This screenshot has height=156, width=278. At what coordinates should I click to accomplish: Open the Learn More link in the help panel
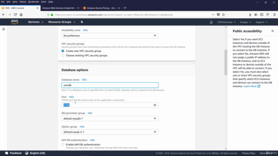click(x=252, y=86)
